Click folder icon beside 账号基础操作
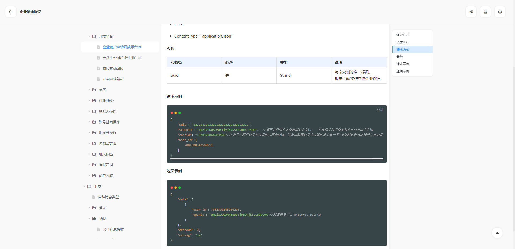Screen dimensions: 515x249 click(x=94, y=122)
